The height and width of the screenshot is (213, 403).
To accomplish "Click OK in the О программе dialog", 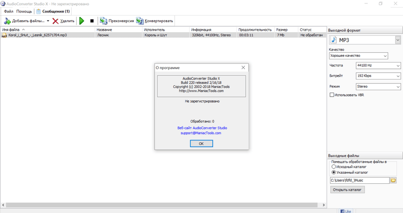I will (201, 144).
